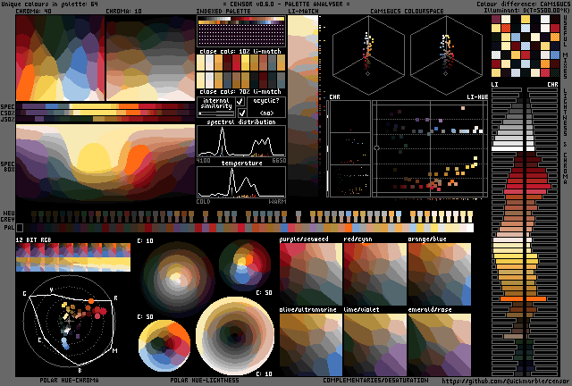Click 'close cols: 70% li-match' label
This screenshot has width=572, height=386.
pos(240,91)
